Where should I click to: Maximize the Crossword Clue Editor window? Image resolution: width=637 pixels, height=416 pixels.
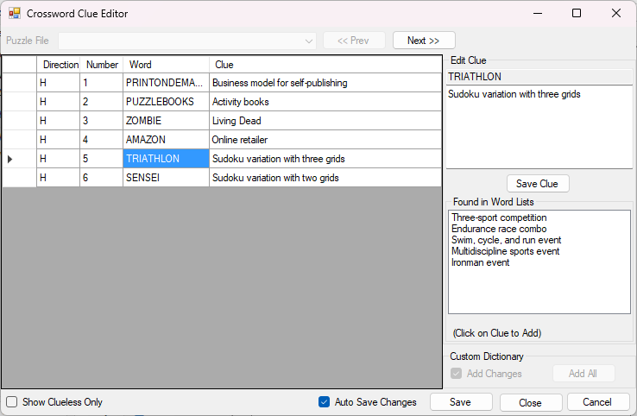[577, 14]
